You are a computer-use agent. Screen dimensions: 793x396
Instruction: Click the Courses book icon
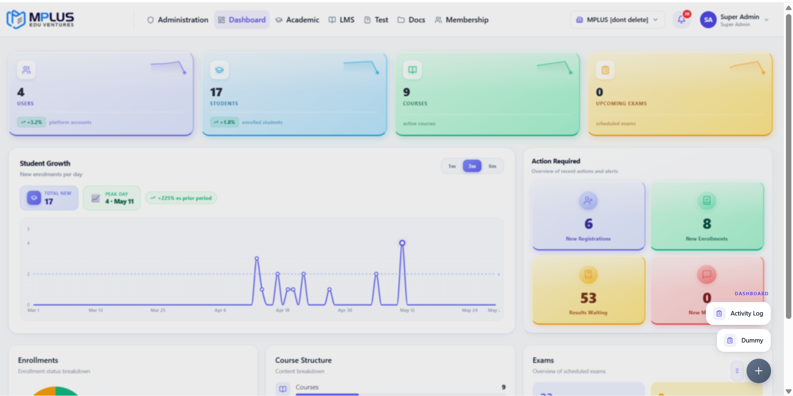tap(412, 70)
